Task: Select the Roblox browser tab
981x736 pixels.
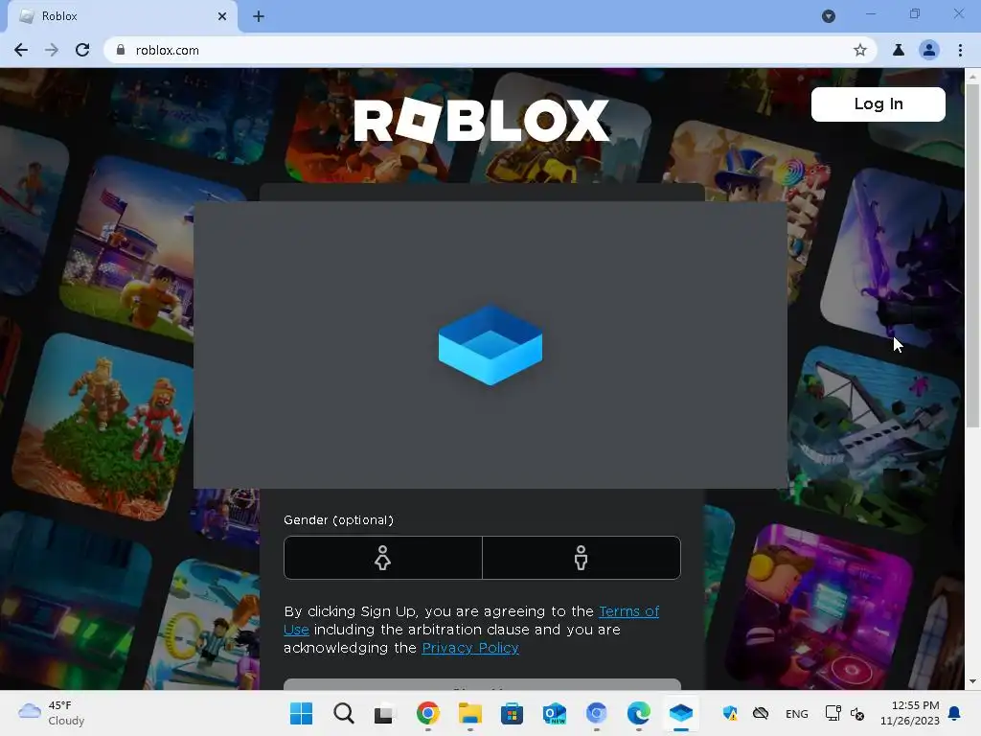Action: (x=122, y=16)
